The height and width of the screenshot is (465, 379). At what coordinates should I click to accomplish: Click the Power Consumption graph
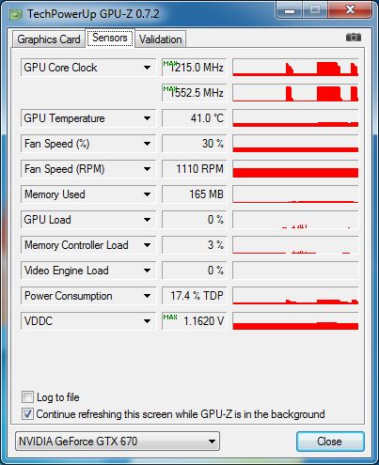pos(295,296)
